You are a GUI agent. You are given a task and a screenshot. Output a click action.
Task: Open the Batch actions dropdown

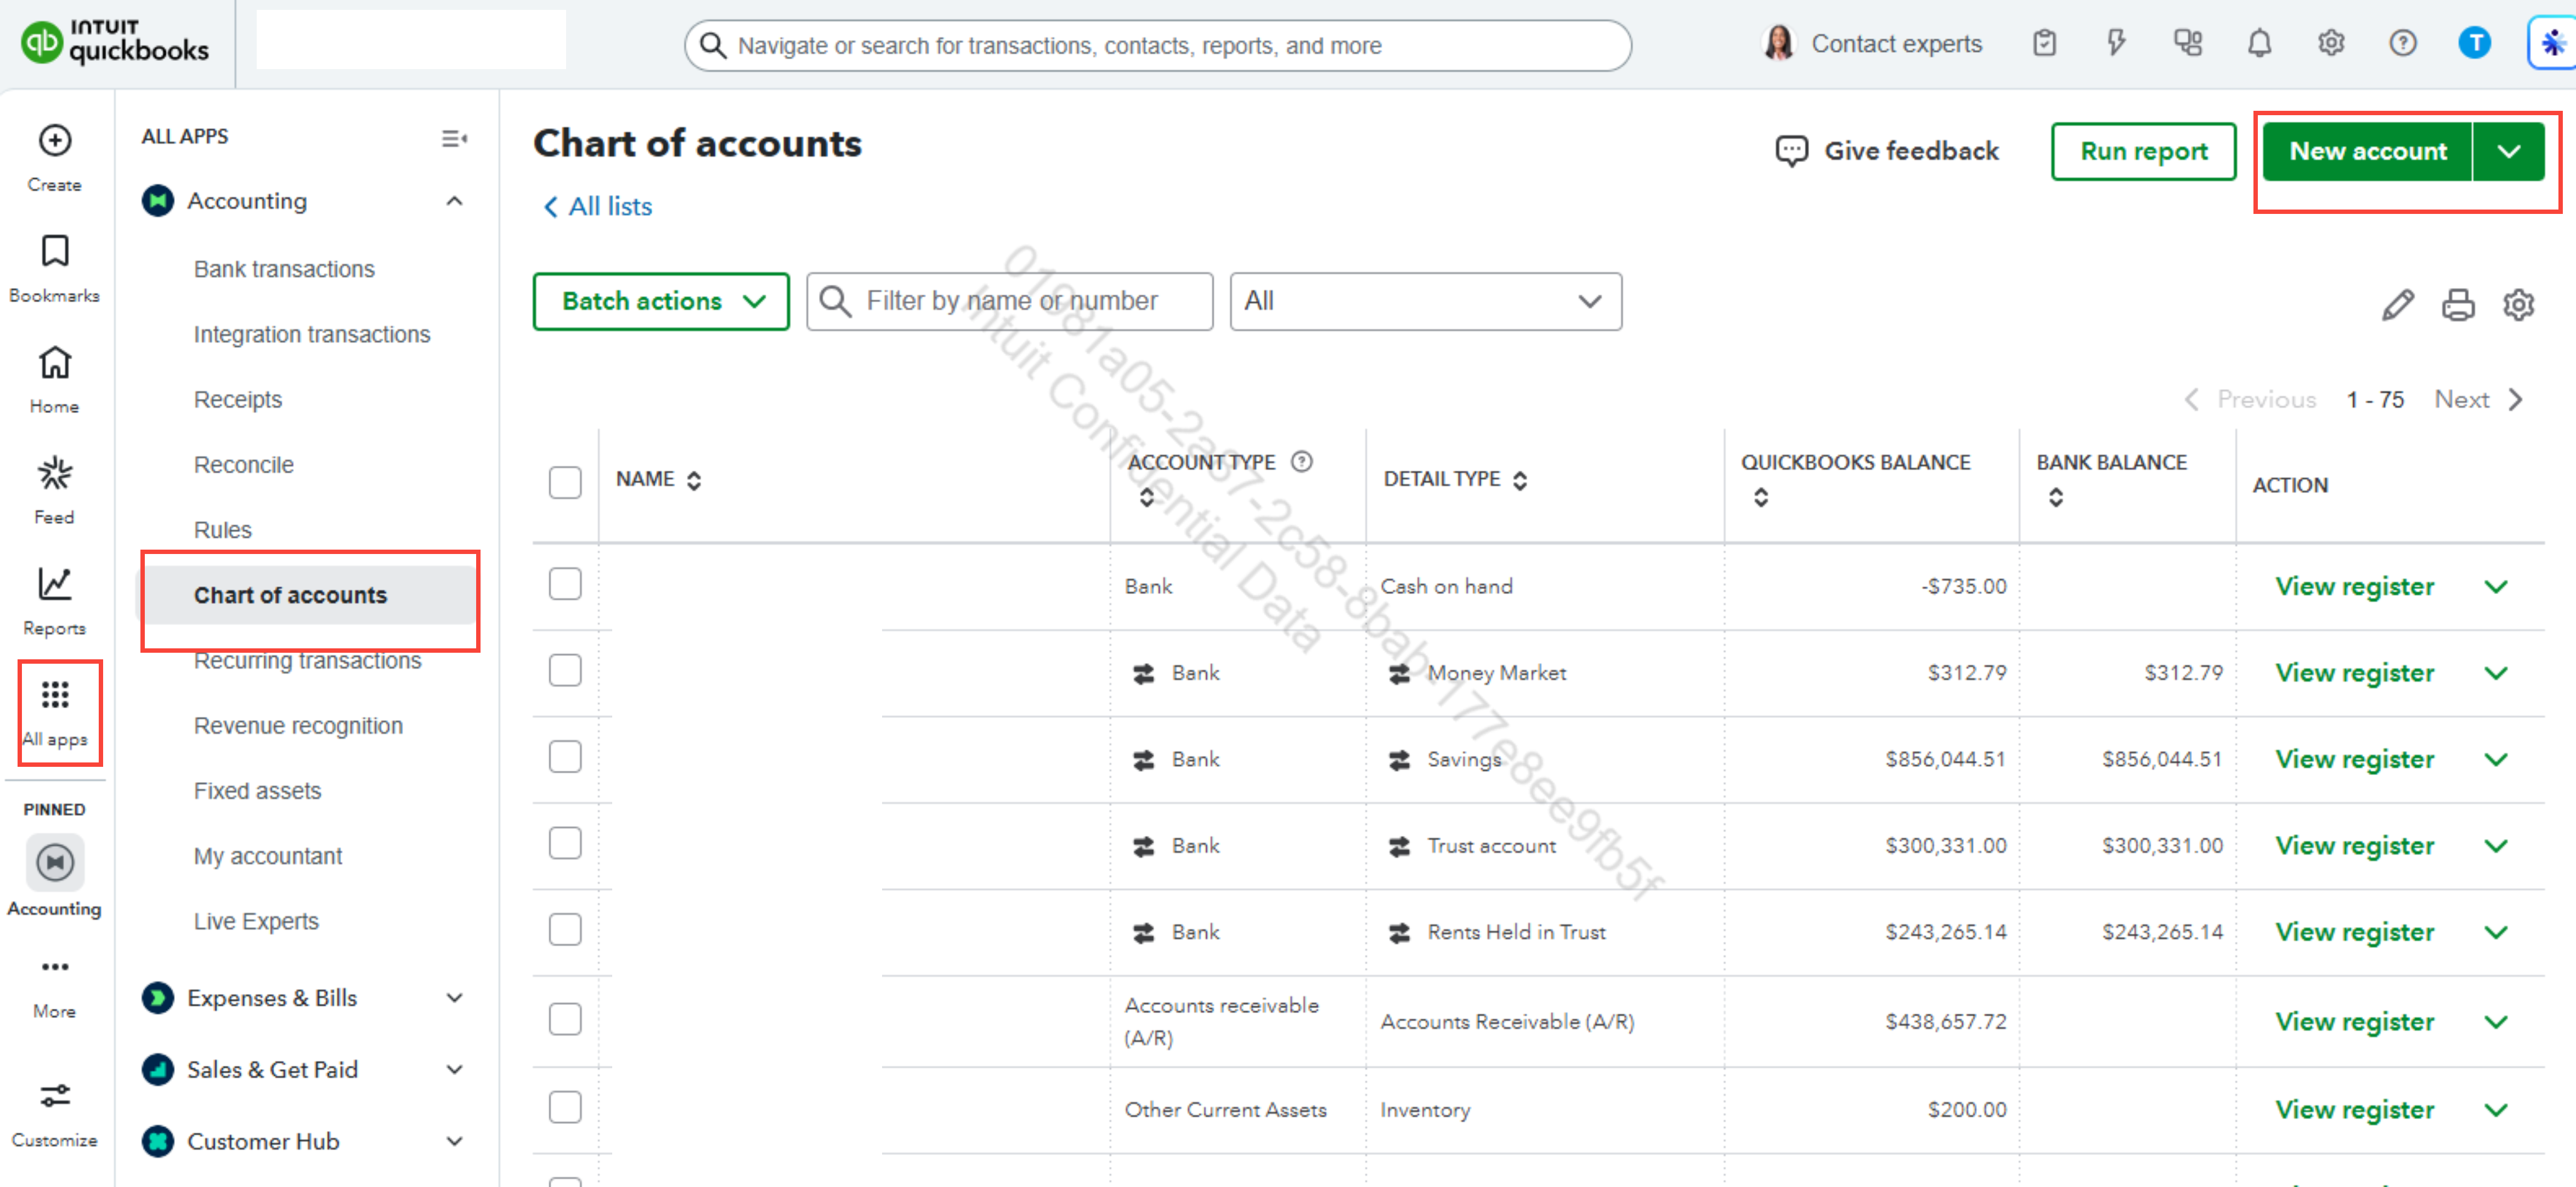pyautogui.click(x=661, y=301)
